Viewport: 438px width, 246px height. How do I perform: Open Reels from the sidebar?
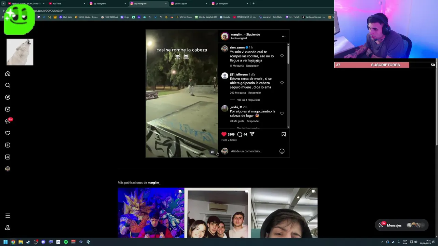coord(8,109)
